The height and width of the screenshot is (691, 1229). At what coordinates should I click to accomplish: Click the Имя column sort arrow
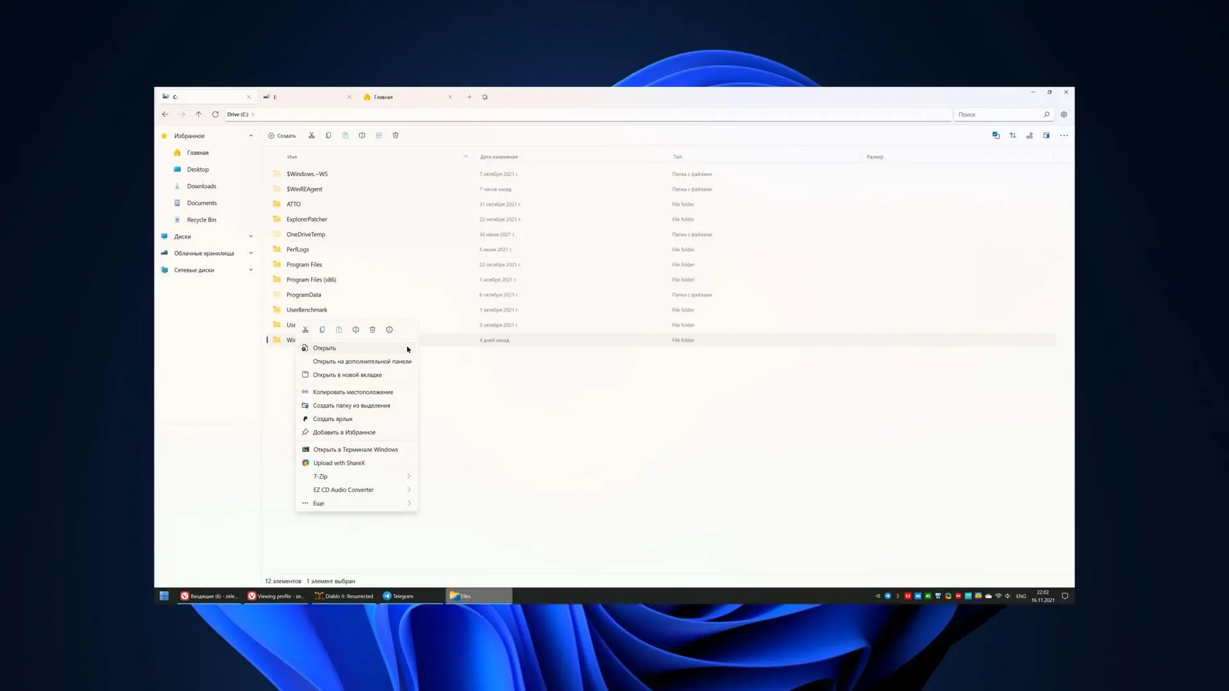466,157
